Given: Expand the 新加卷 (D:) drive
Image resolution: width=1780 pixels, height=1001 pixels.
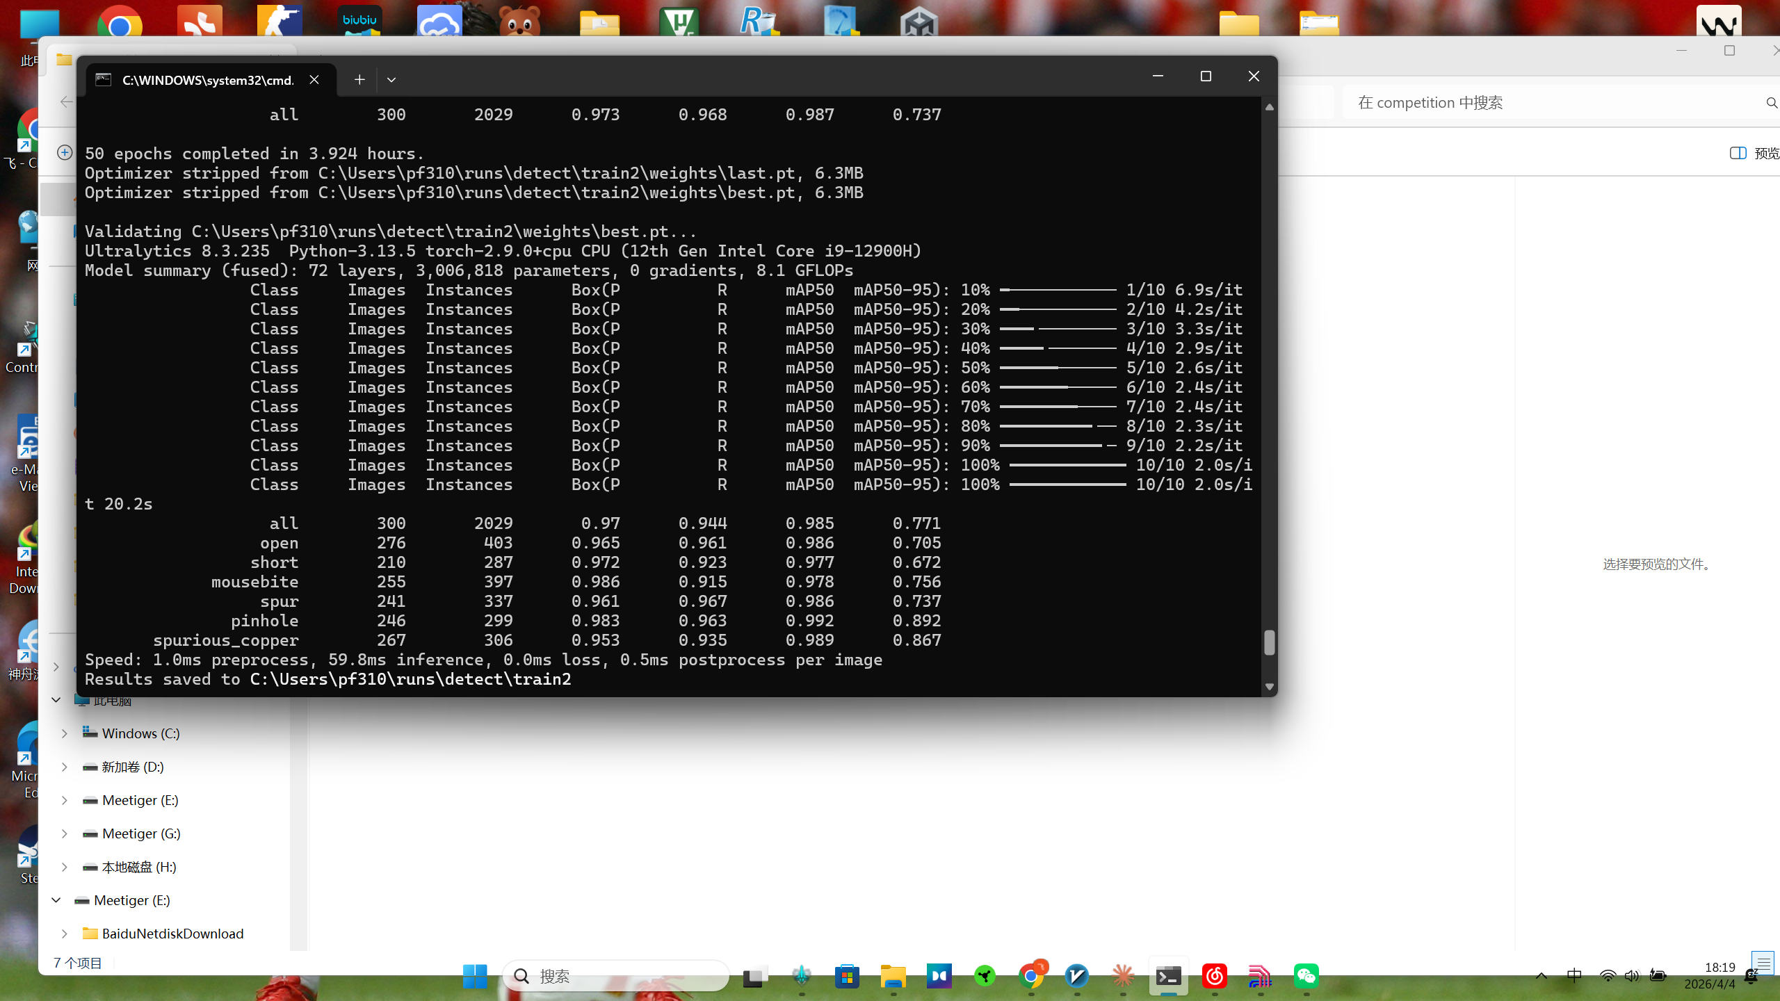Looking at the screenshot, I should coord(64,767).
